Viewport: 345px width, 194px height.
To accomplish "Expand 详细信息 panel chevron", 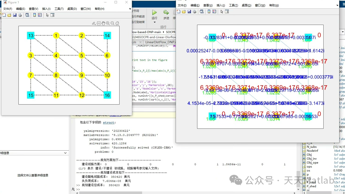I will click(65, 153).
